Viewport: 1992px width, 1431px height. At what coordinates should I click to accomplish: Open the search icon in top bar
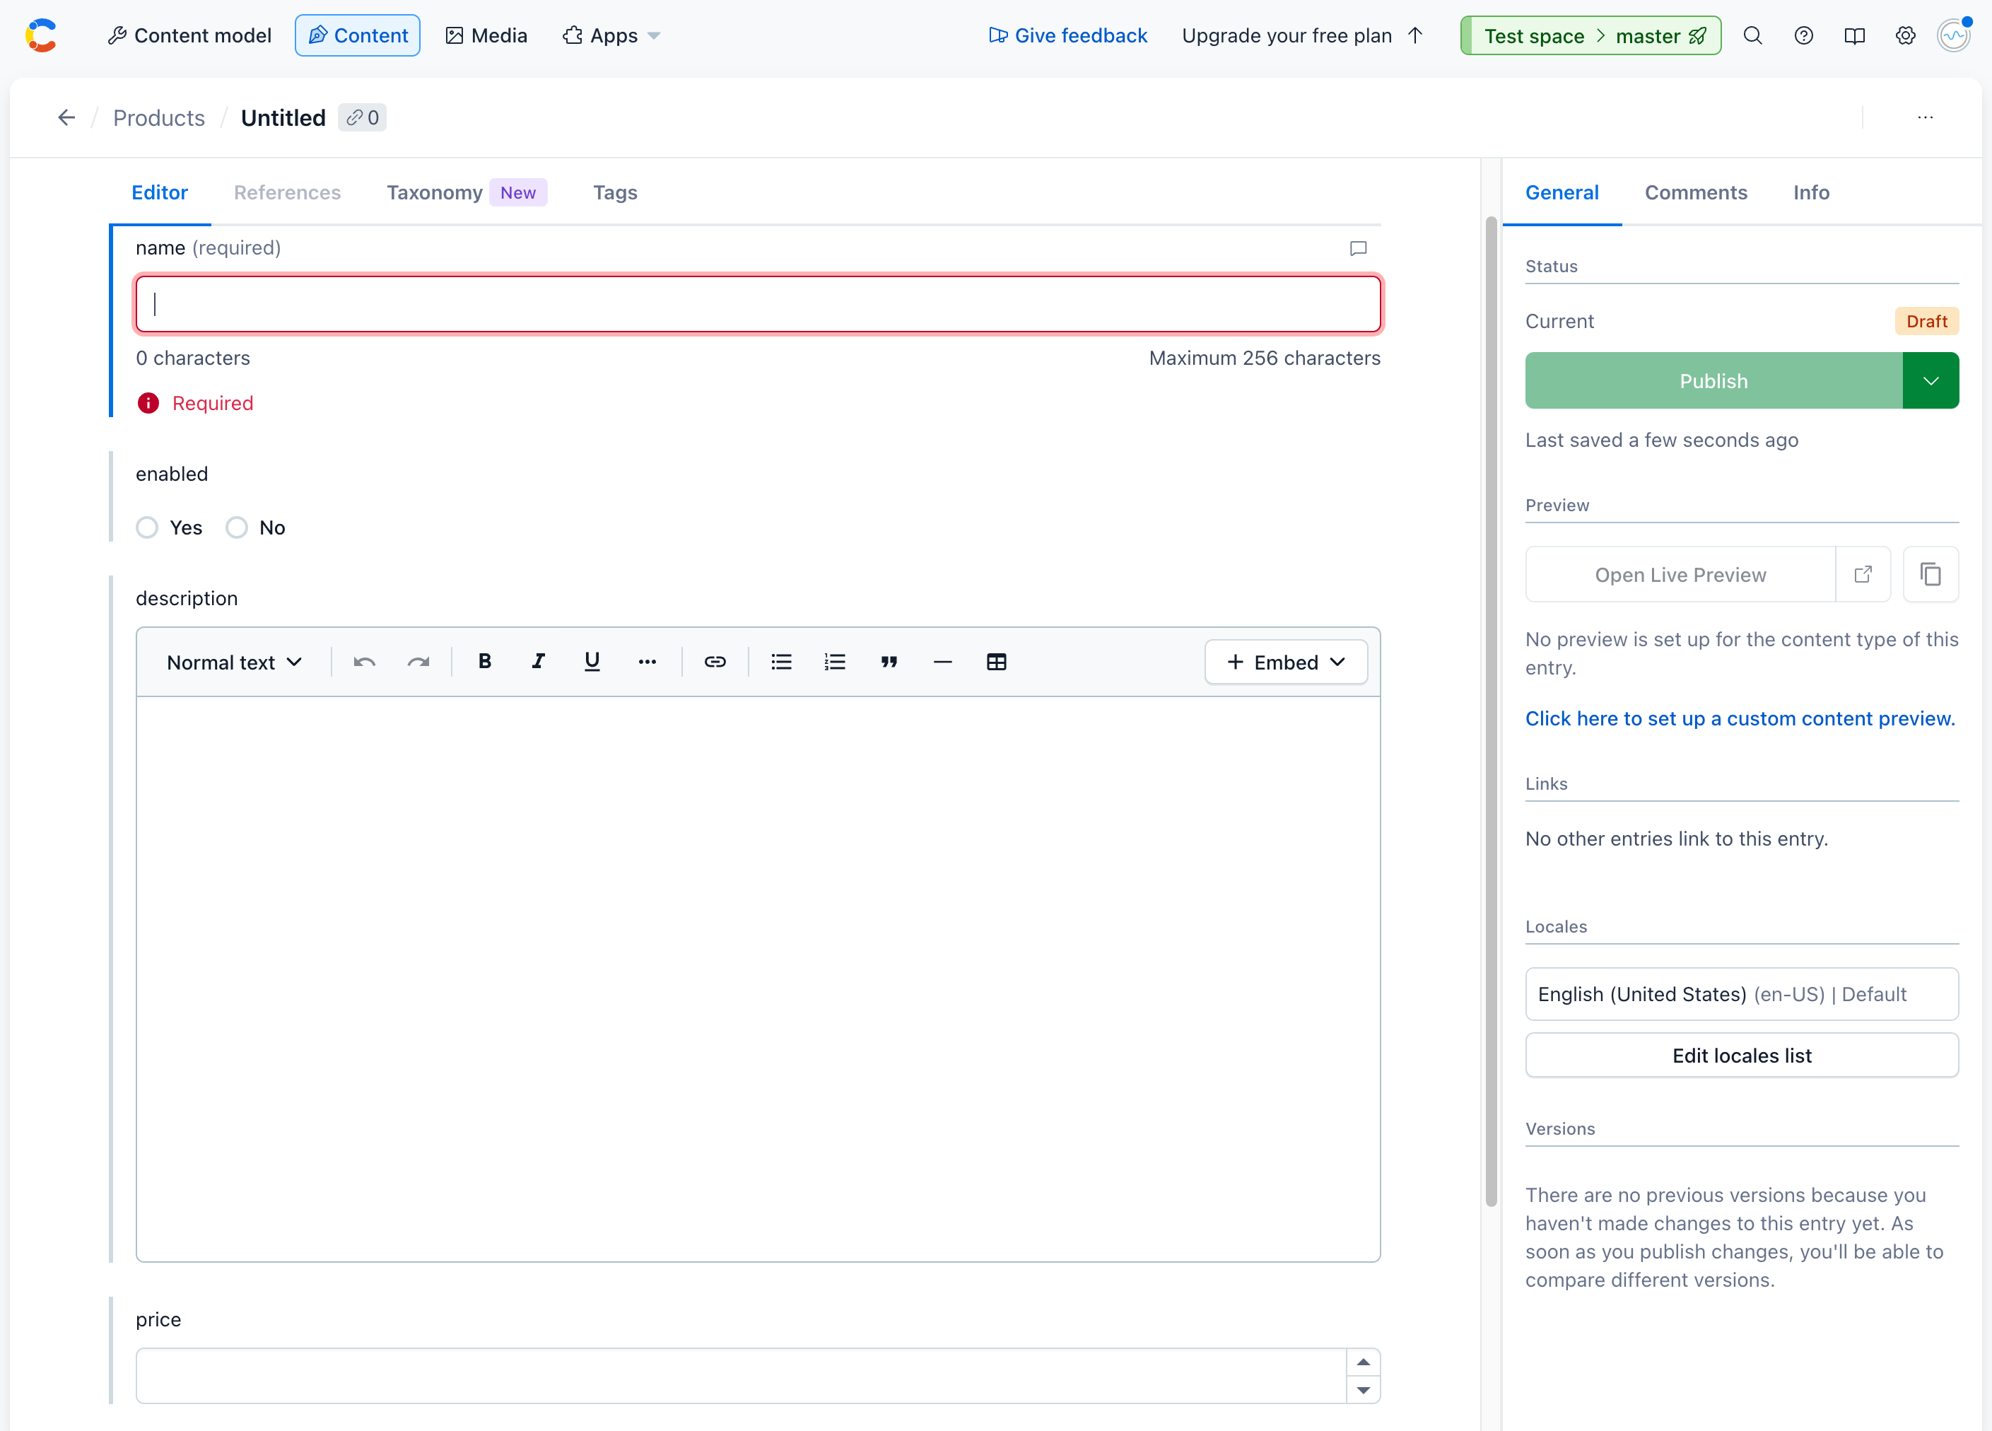click(1752, 35)
